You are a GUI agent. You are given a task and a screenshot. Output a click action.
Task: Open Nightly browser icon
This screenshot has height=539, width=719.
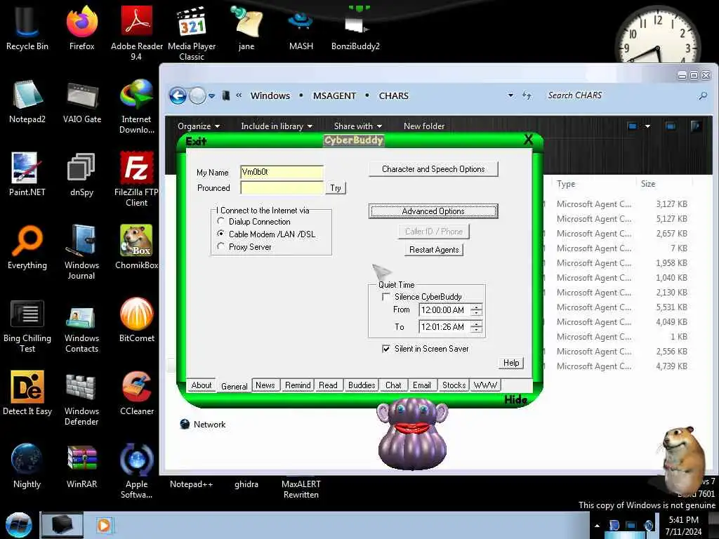point(27,466)
